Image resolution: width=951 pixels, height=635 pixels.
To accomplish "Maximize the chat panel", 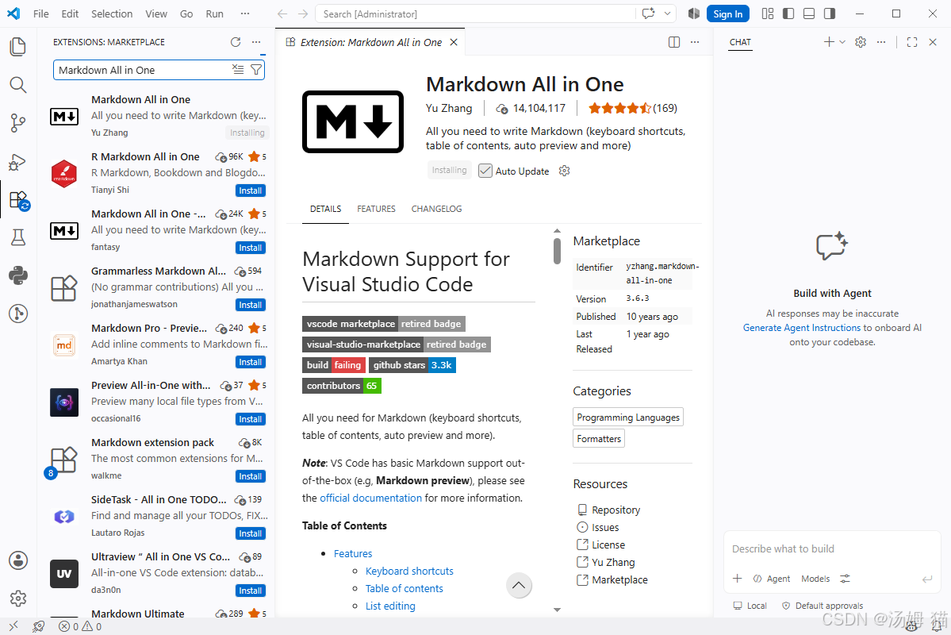I will coord(911,42).
